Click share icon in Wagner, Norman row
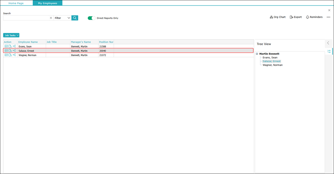Screen dimensions: 334x174 click(x=14, y=55)
